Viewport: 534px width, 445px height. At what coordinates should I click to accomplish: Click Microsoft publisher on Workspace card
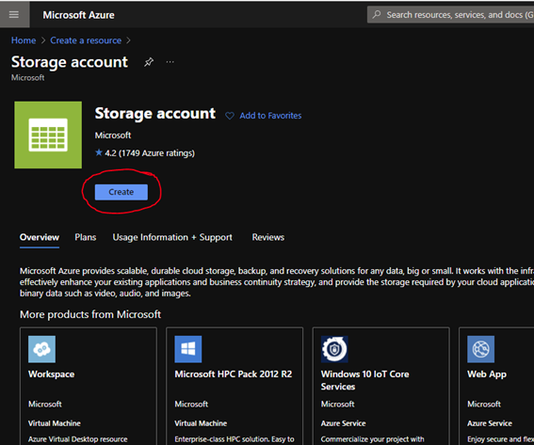[x=45, y=405]
